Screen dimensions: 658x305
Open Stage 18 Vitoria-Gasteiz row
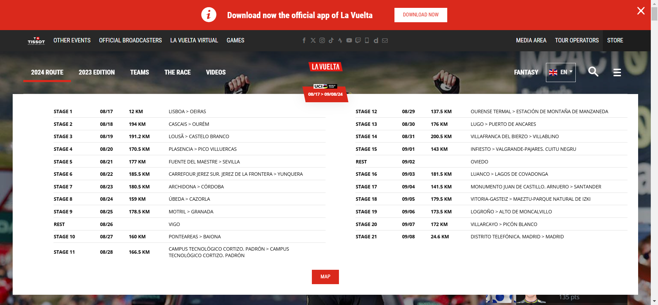point(491,199)
